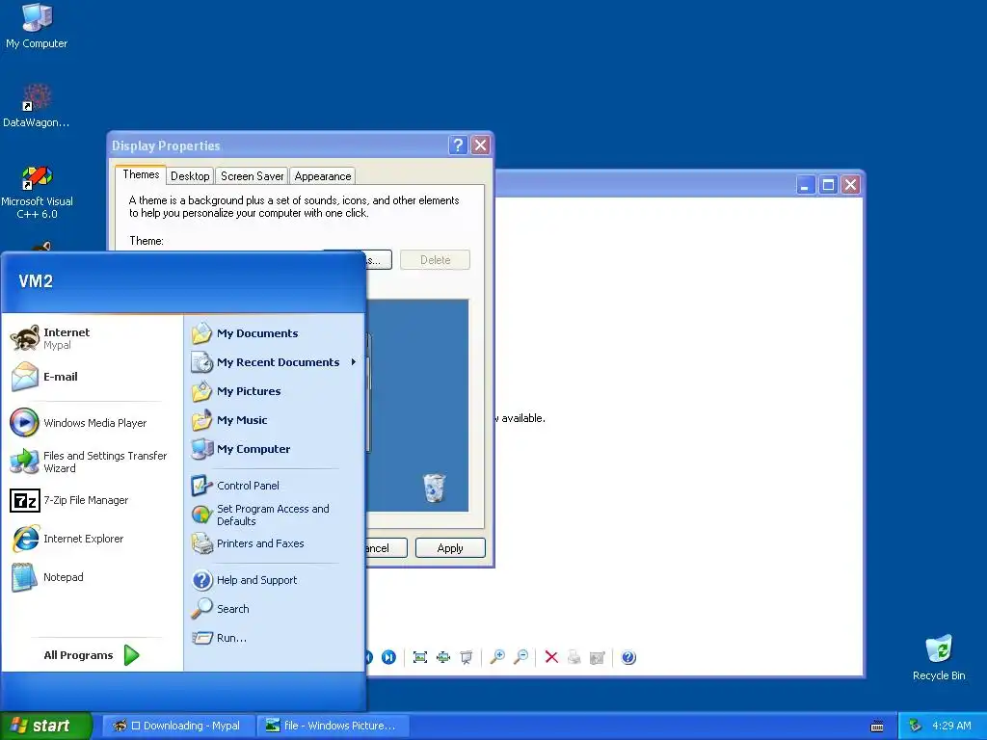This screenshot has width=987, height=740.
Task: Expand All Programs list
Action: click(92, 655)
